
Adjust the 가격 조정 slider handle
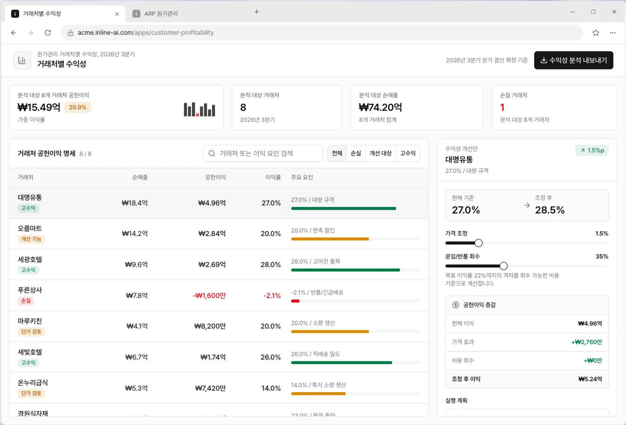pyautogui.click(x=478, y=243)
